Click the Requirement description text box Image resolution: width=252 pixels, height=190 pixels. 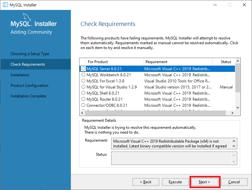coord(171,144)
